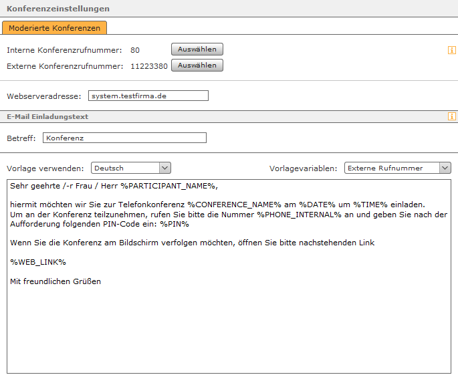This screenshot has height=379, width=458.
Task: Click Auswählen for Externe Konferenzrufnummer
Action: pyautogui.click(x=197, y=65)
